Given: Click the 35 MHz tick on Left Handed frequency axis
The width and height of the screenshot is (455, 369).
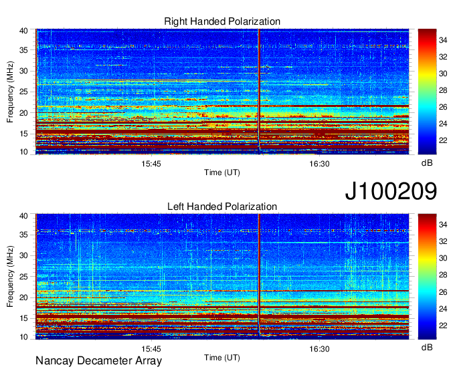Looking at the screenshot, I should [23, 235].
